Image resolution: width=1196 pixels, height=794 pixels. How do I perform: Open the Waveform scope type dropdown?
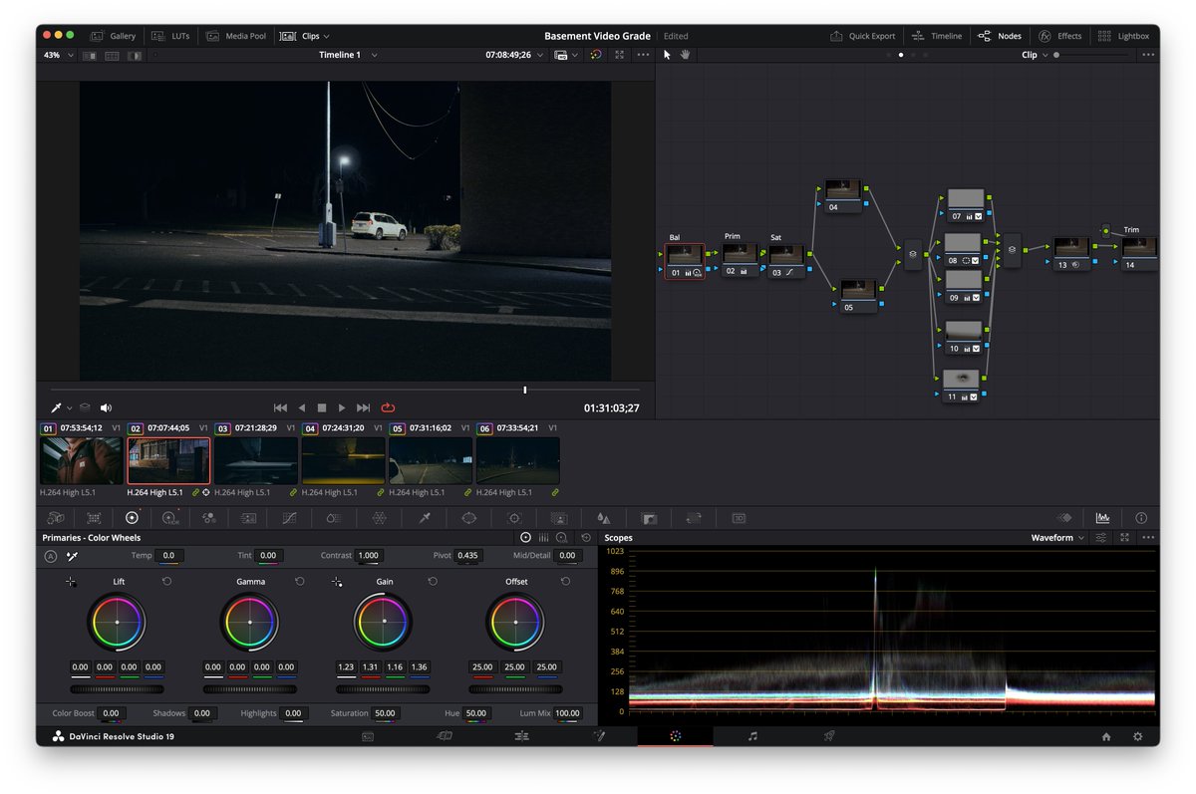tap(1057, 537)
